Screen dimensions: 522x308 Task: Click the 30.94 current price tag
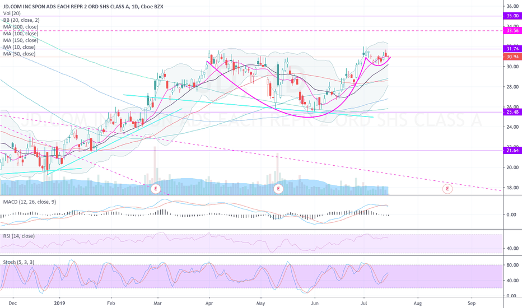(512, 57)
